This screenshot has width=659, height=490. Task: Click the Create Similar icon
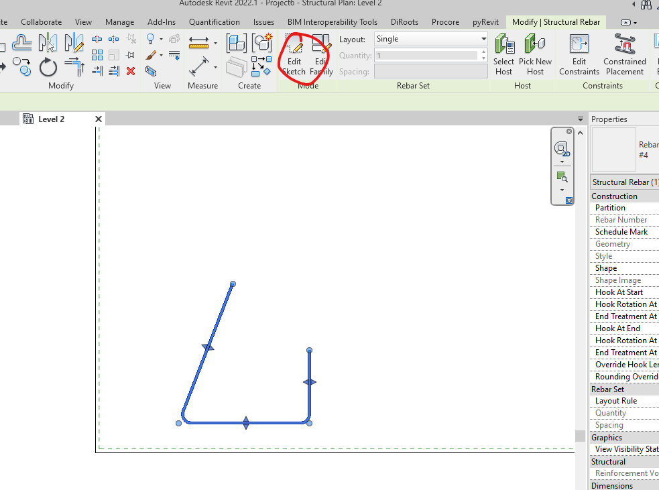261,66
